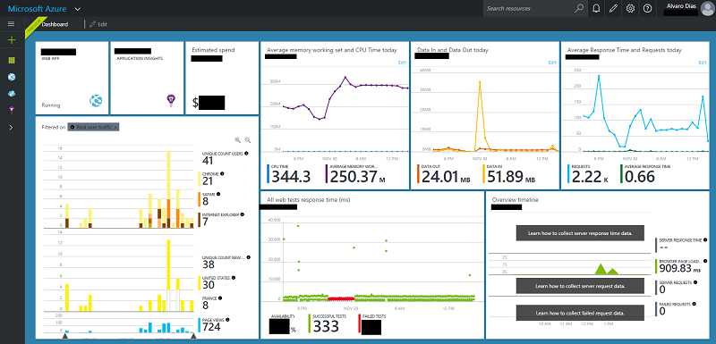The width and height of the screenshot is (716, 344).
Task: Click Learn how to collect server response time data
Action: pyautogui.click(x=580, y=233)
